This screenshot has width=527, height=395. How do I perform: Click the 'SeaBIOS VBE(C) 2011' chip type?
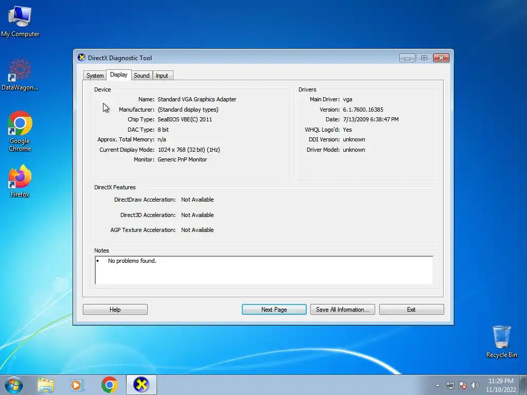coord(185,119)
